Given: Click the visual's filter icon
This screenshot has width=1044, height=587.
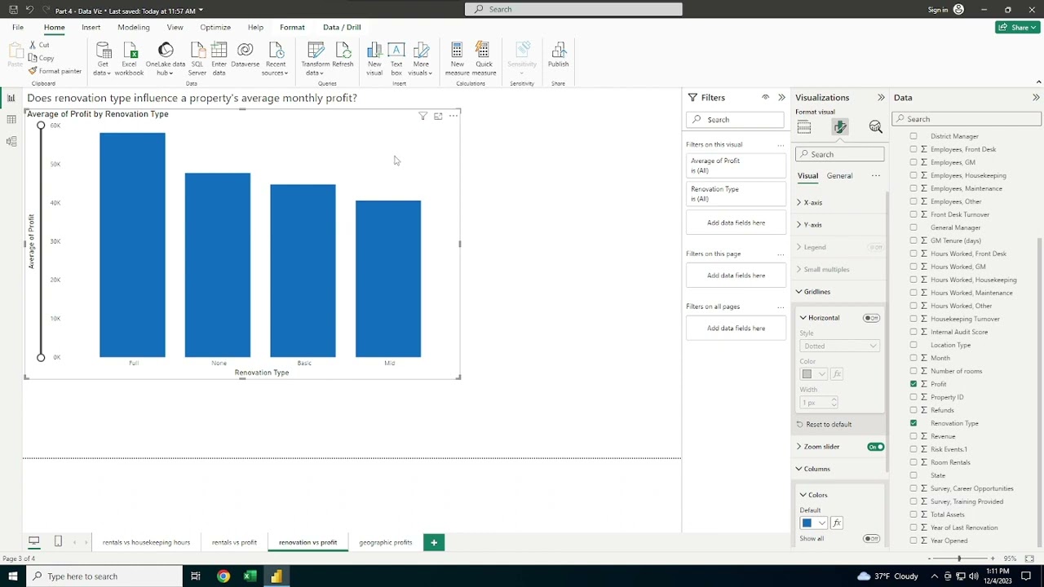Looking at the screenshot, I should click(422, 117).
